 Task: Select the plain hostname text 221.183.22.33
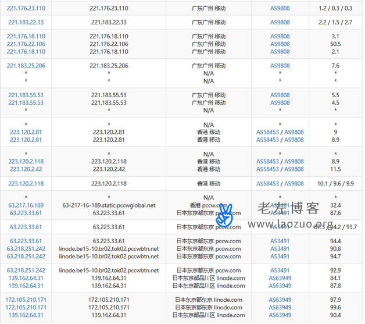[109, 22]
